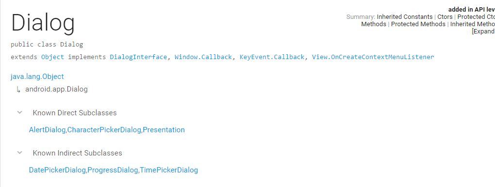Jump to Methods summary section
Screen dimensions: 495x187
[x=374, y=24]
